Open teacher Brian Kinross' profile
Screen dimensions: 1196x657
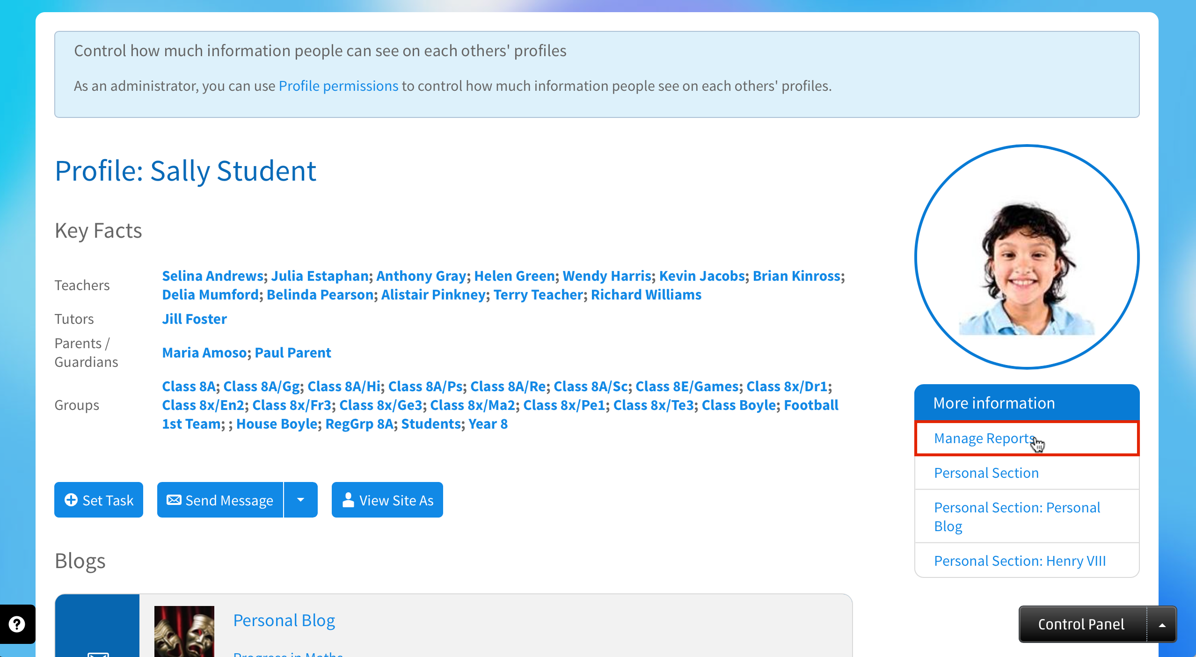796,276
